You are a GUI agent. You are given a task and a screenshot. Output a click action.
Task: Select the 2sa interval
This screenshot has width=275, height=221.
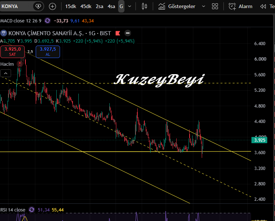pyautogui.click(x=99, y=7)
